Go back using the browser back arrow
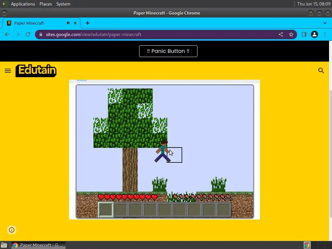The height and width of the screenshot is (249, 332). tap(7, 34)
